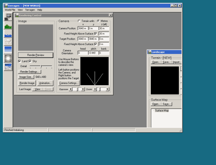Viewport: 216px width, 165px height.
Task: Click the Landscape window title icon
Action: 150,52
